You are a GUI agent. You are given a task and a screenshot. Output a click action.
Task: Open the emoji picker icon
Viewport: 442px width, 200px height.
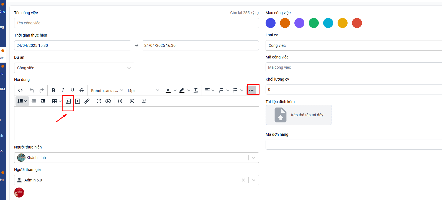(132, 101)
